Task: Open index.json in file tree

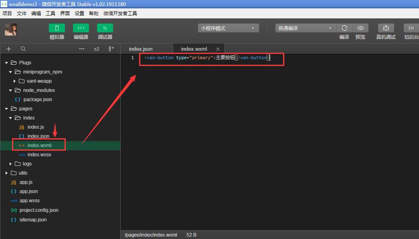Action: 38,136
